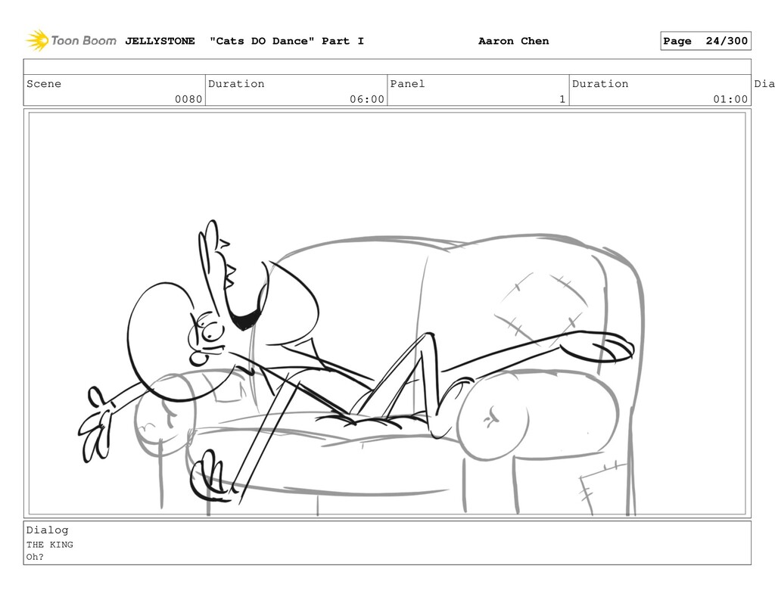Viewport: 775px width, 600px height.
Task: Click the Panel column label
Action: (407, 83)
